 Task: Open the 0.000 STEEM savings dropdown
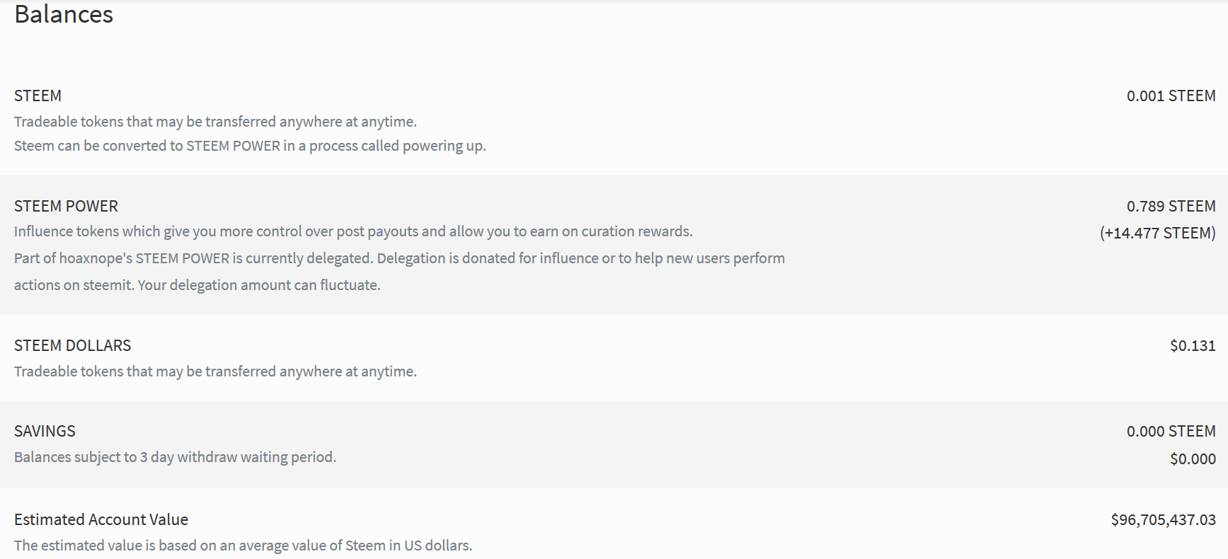coord(1171,431)
